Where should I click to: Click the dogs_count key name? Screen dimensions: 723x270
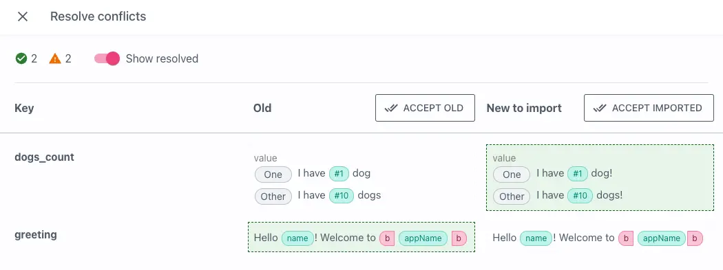pyautogui.click(x=44, y=157)
